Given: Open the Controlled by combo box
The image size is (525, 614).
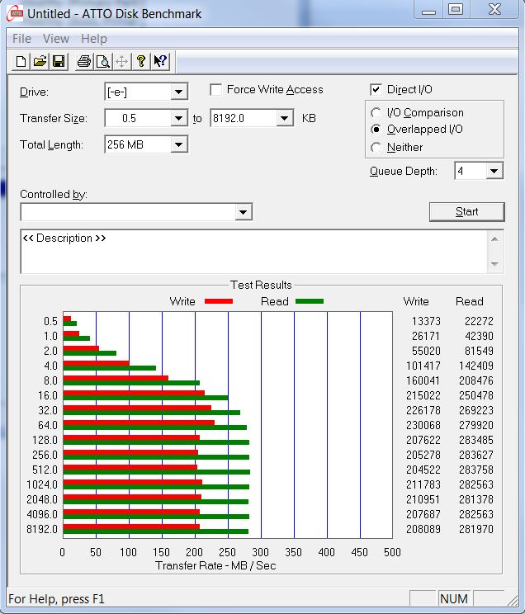Looking at the screenshot, I should [243, 213].
